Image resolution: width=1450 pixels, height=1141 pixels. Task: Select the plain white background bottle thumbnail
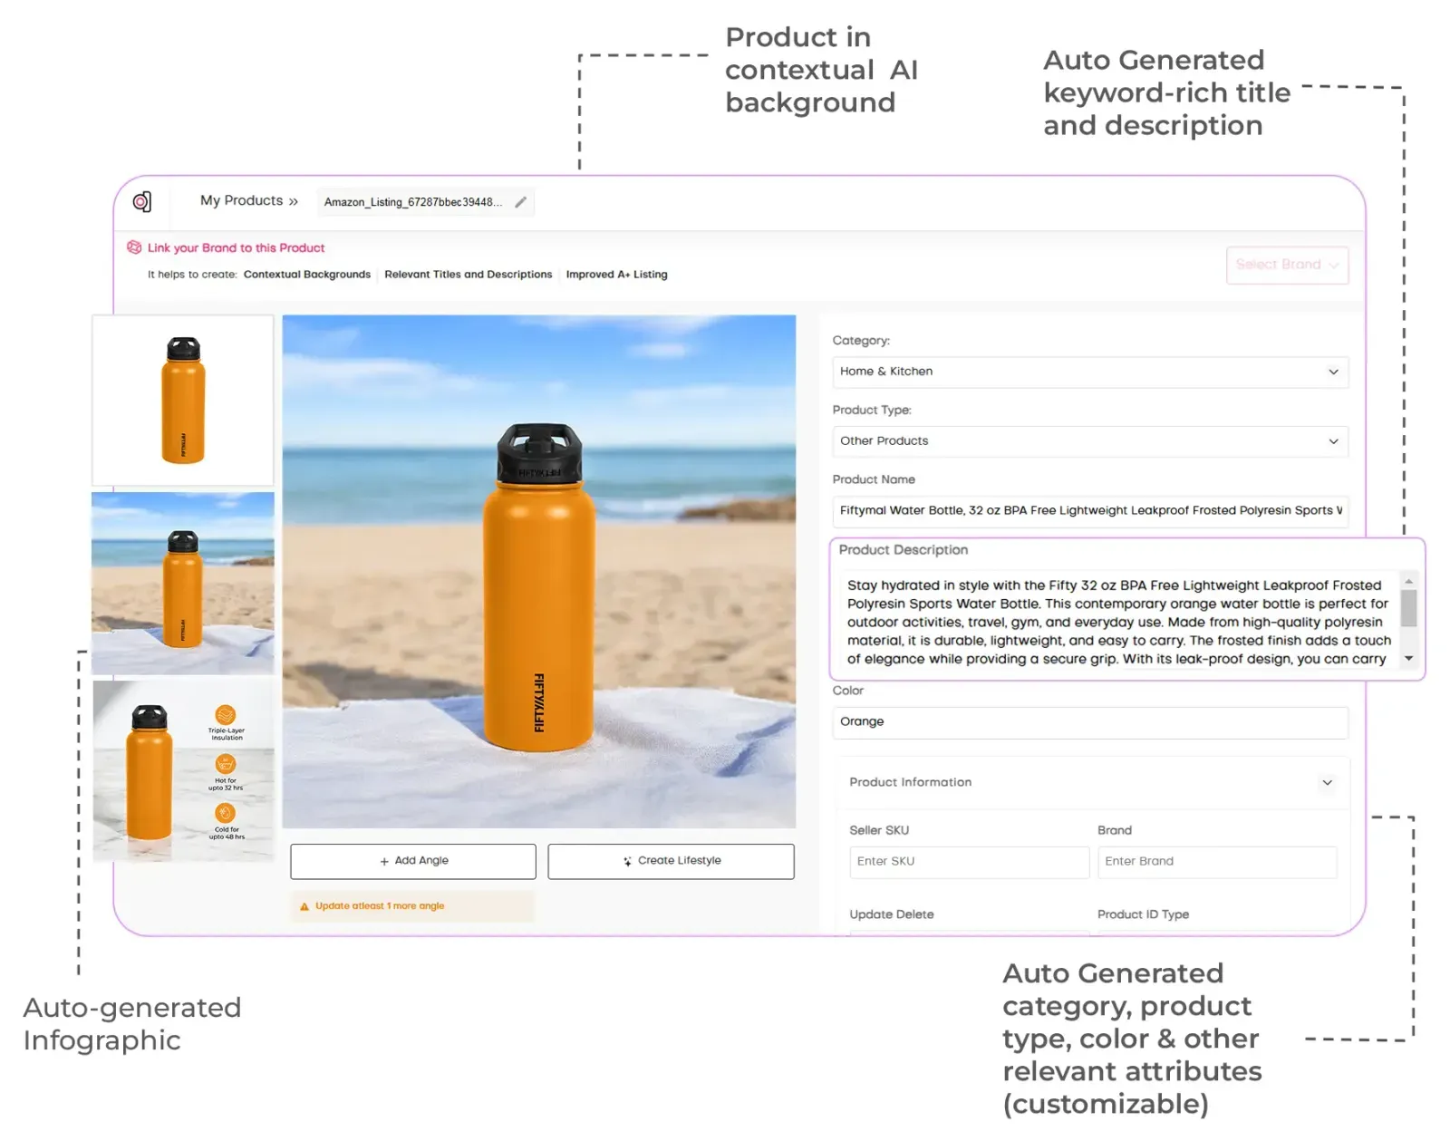(183, 400)
